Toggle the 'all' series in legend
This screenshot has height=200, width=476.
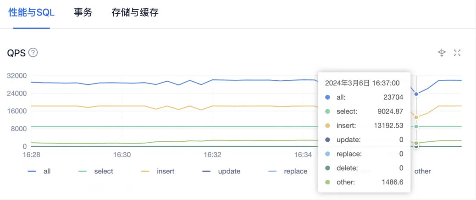(39, 171)
